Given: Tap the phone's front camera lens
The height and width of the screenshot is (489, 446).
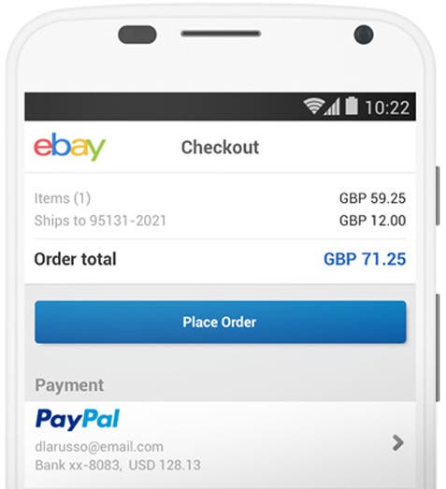Looking at the screenshot, I should click(x=364, y=35).
